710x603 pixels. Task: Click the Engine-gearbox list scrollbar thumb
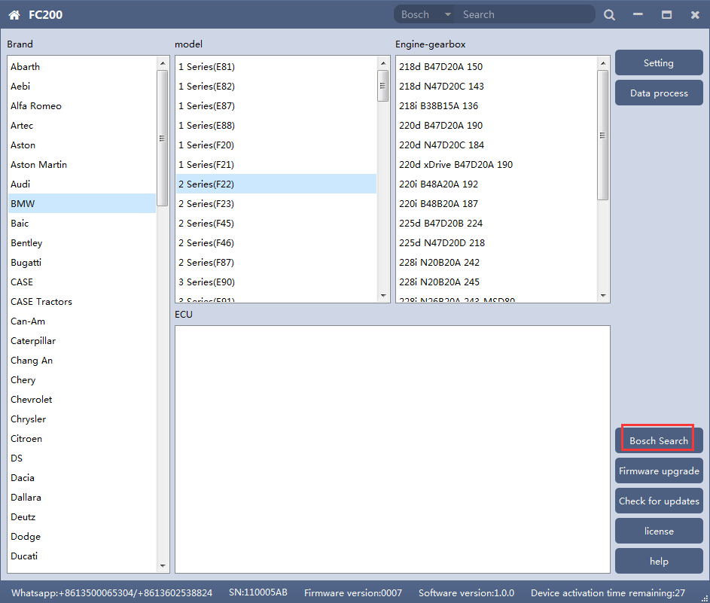[602, 135]
